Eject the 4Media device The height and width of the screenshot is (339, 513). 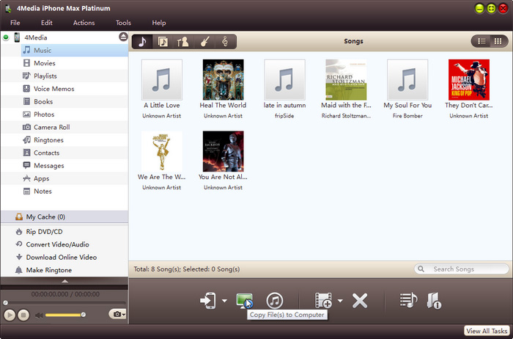(x=123, y=37)
